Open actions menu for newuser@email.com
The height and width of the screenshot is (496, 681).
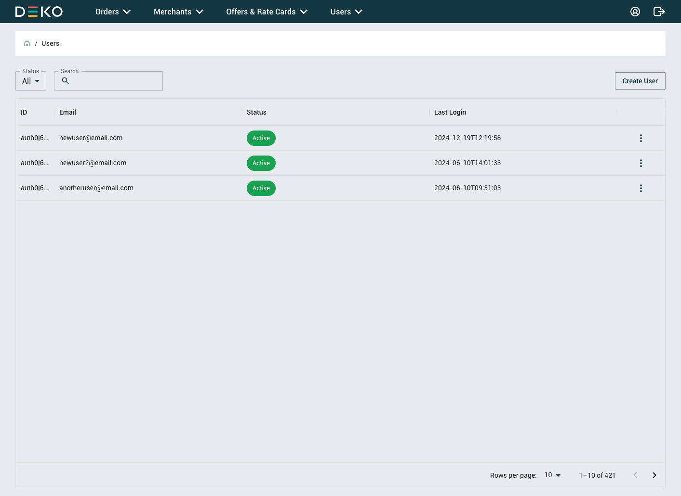641,138
